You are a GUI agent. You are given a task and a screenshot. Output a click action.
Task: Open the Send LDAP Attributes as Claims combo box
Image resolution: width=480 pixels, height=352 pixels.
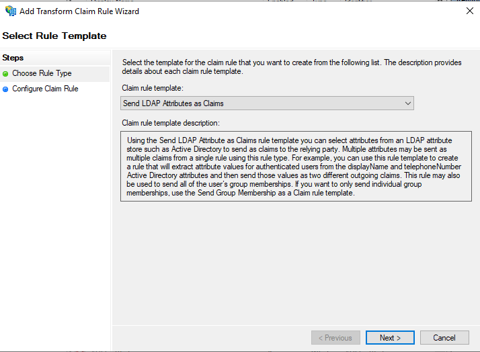point(267,103)
